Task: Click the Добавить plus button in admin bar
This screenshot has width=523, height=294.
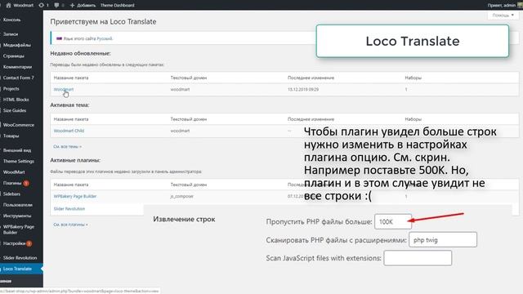Action: tap(83, 5)
